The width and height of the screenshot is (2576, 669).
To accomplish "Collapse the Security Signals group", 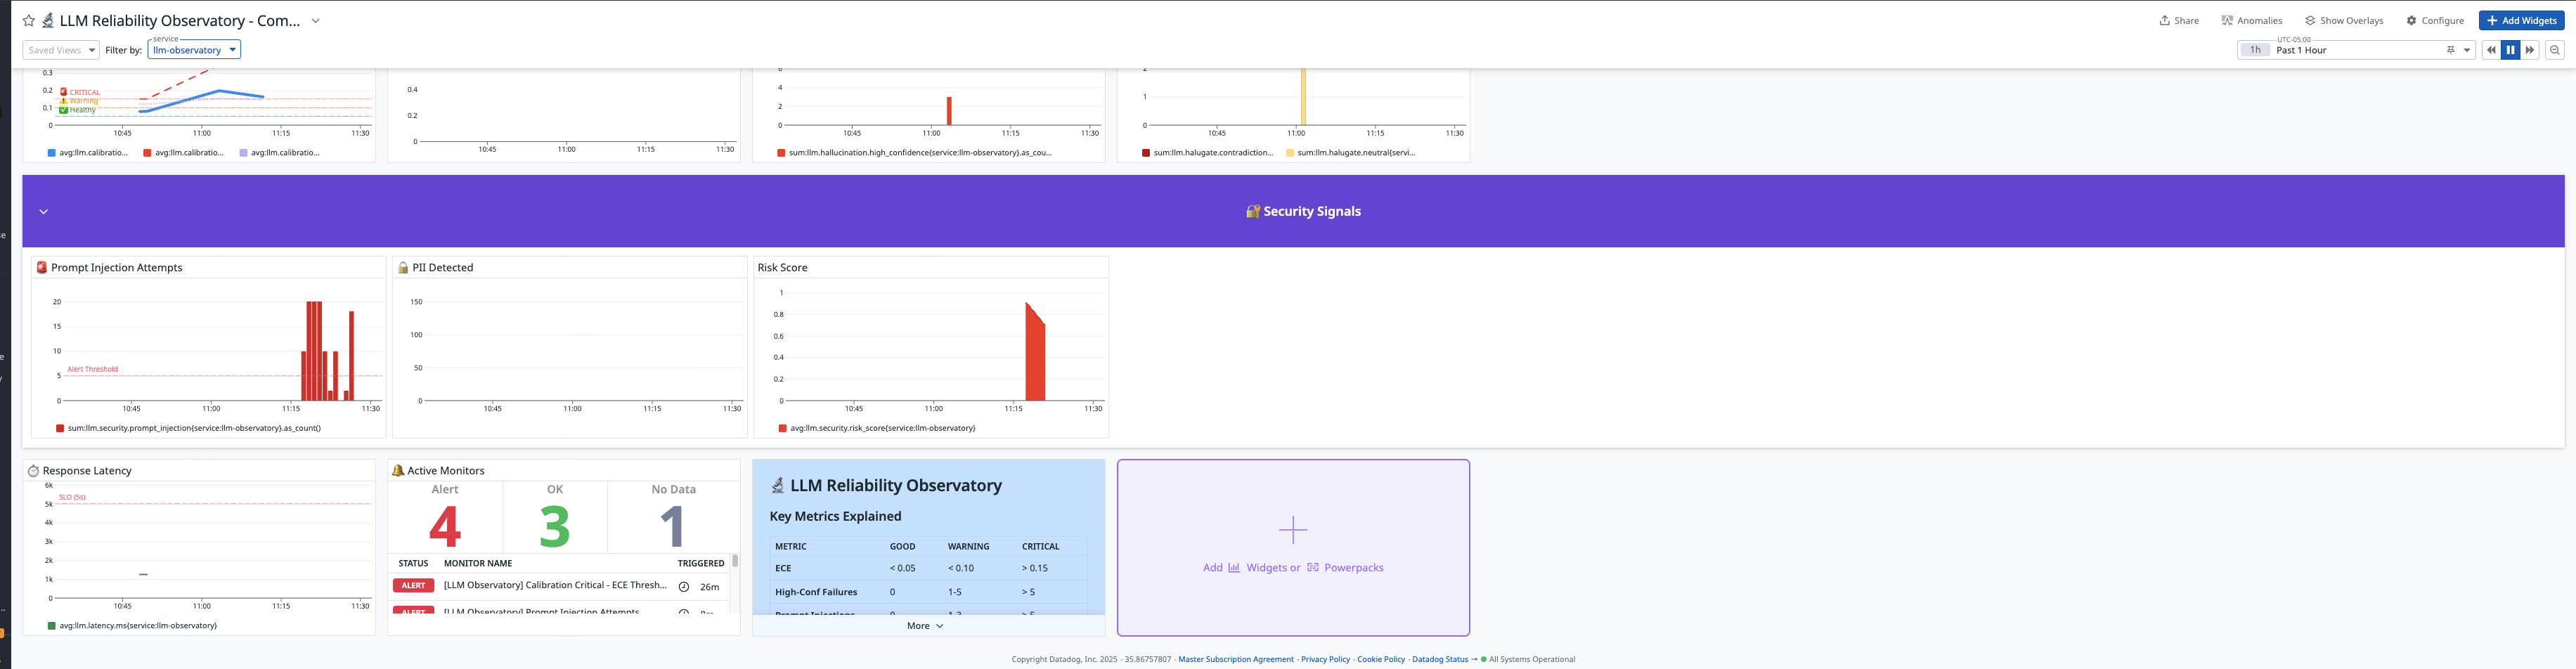I will point(43,212).
